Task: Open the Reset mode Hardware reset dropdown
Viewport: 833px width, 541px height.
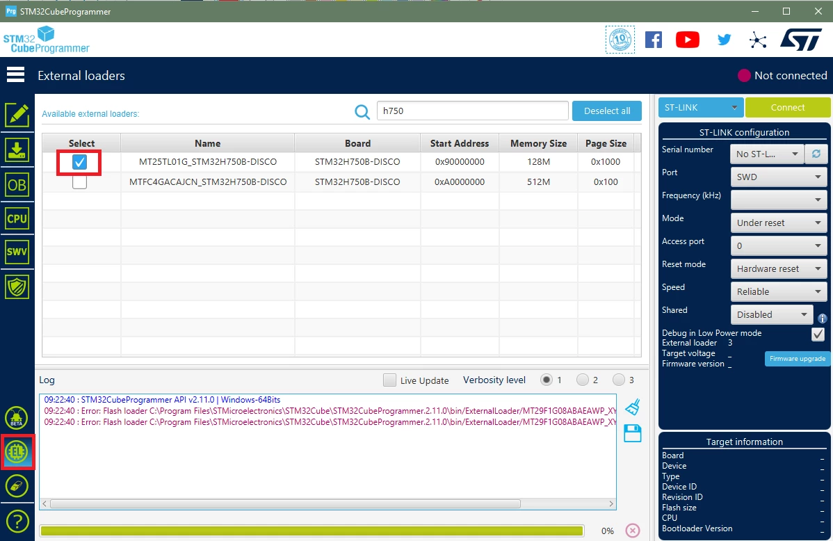Action: pos(779,268)
